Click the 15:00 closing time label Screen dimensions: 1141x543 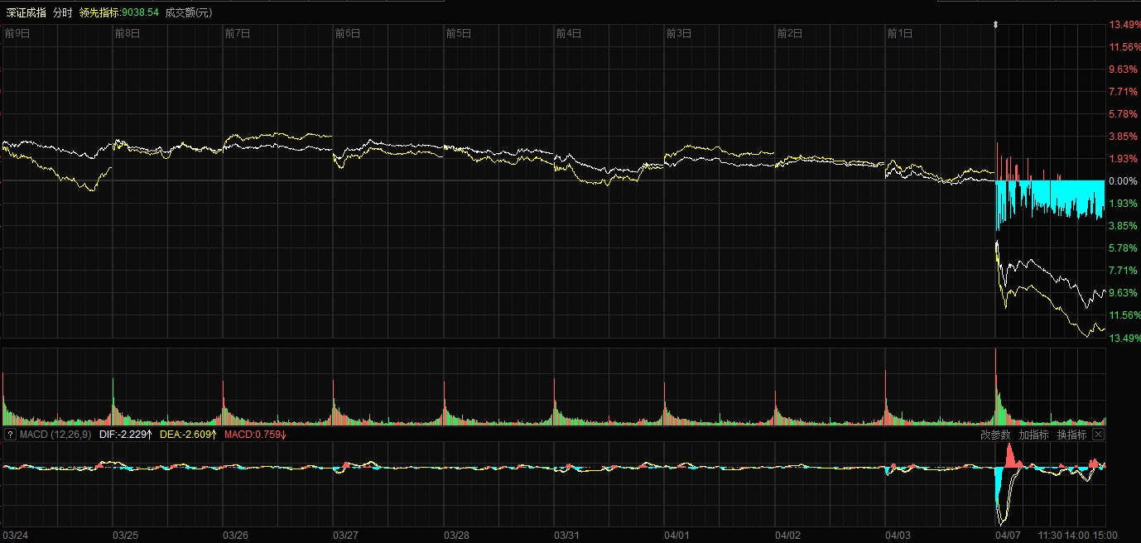pyautogui.click(x=1105, y=535)
